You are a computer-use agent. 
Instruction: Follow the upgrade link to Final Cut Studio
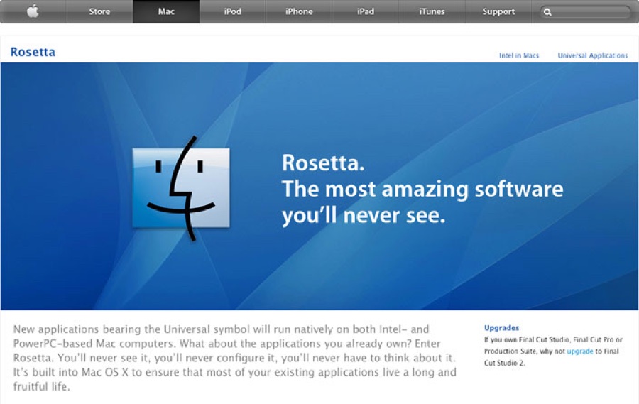click(579, 351)
